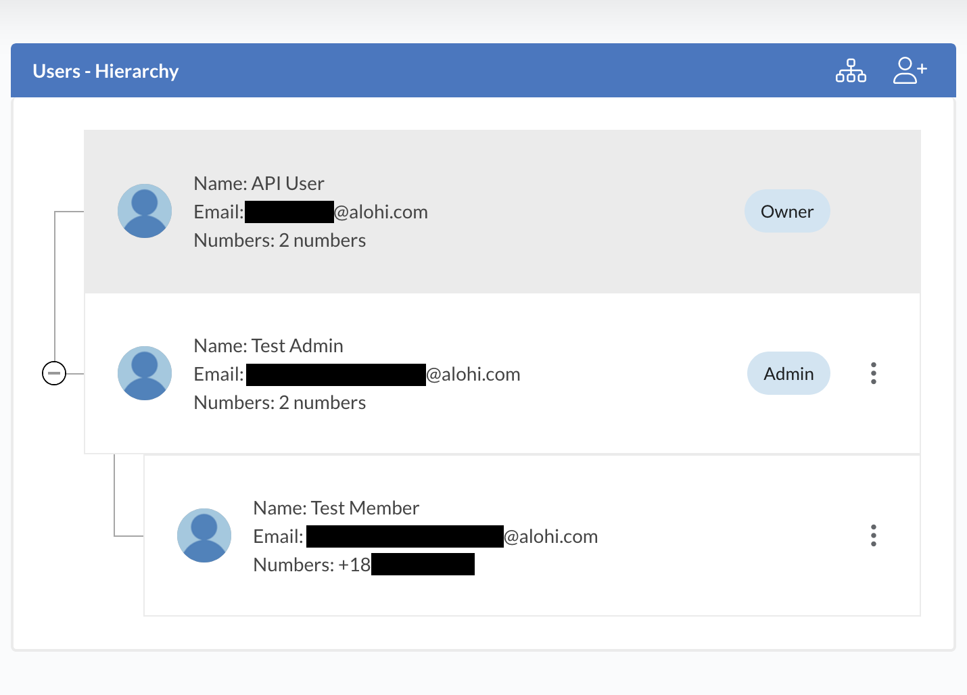Click Test Member avatar icon
Viewport: 967px width, 695px height.
click(204, 535)
